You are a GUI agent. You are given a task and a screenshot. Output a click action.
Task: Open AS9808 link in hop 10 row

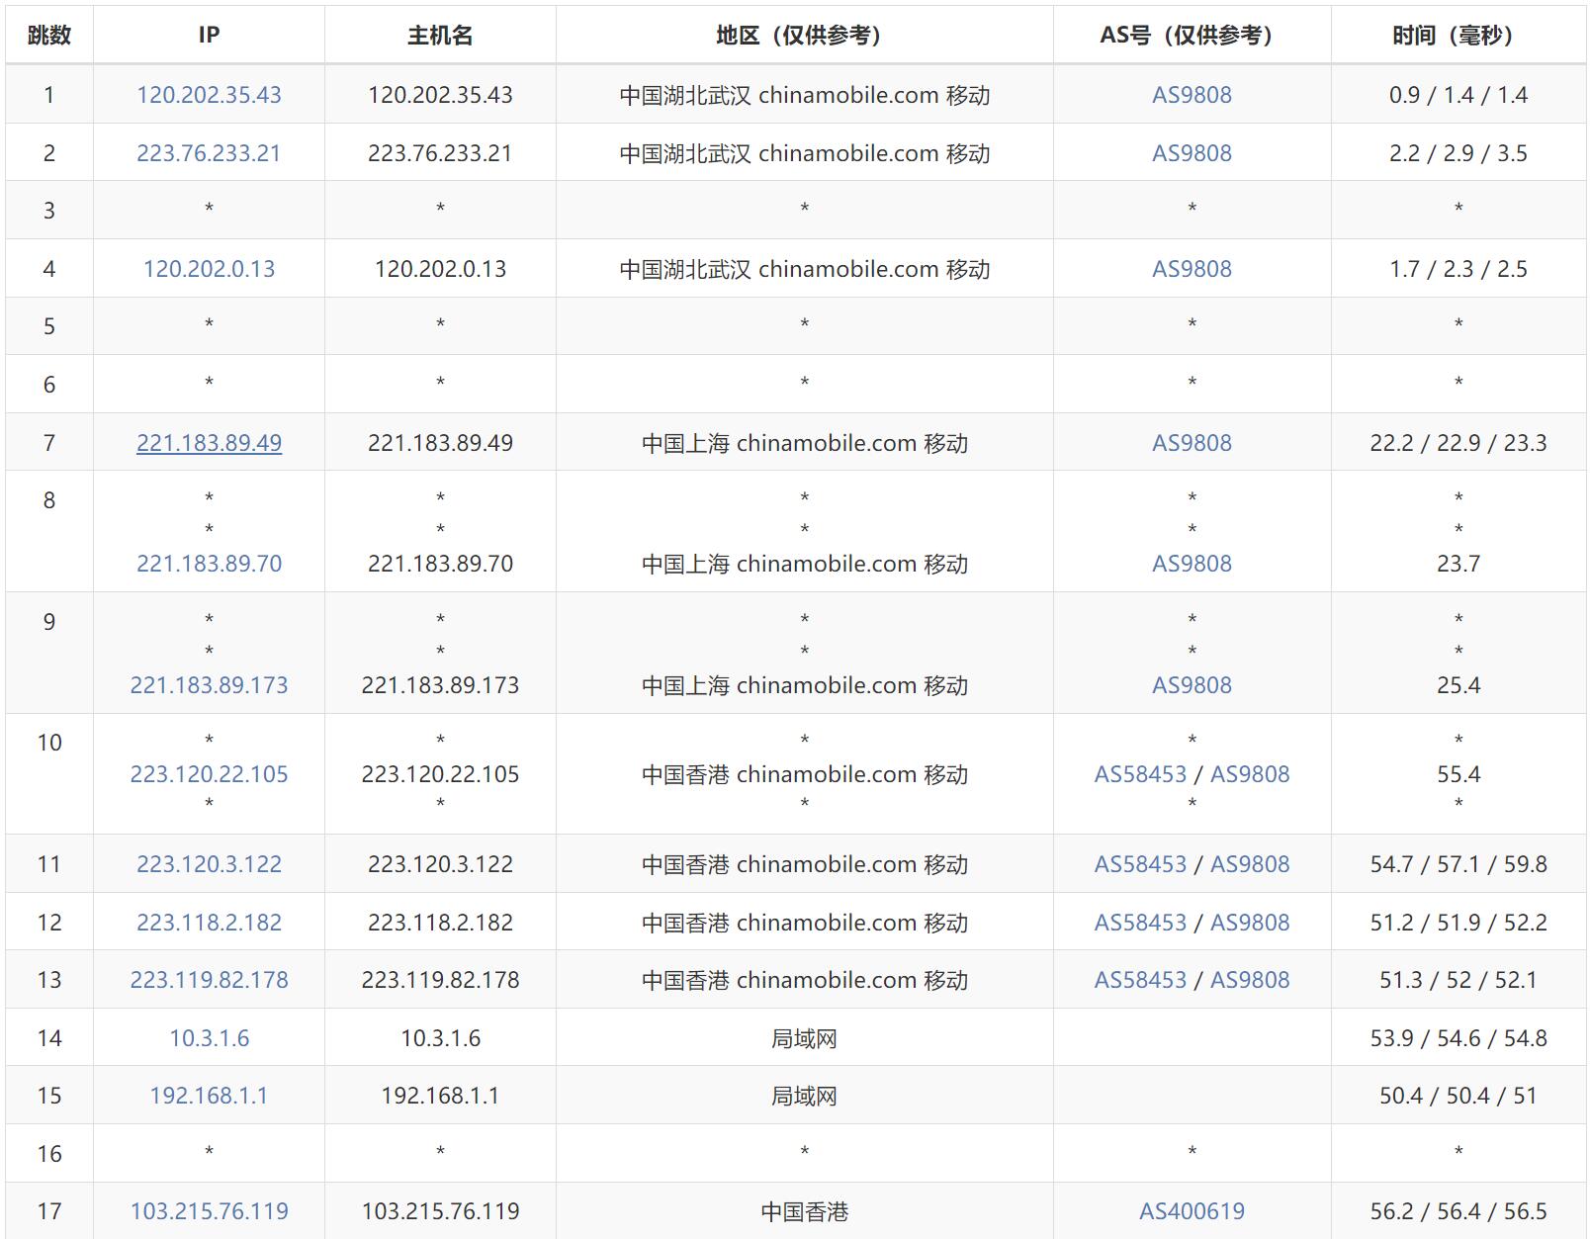pyautogui.click(x=1250, y=774)
